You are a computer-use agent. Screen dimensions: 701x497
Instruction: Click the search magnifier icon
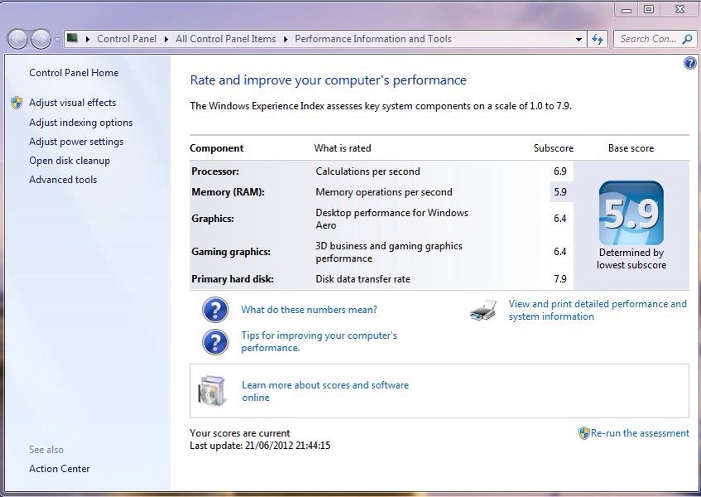688,39
